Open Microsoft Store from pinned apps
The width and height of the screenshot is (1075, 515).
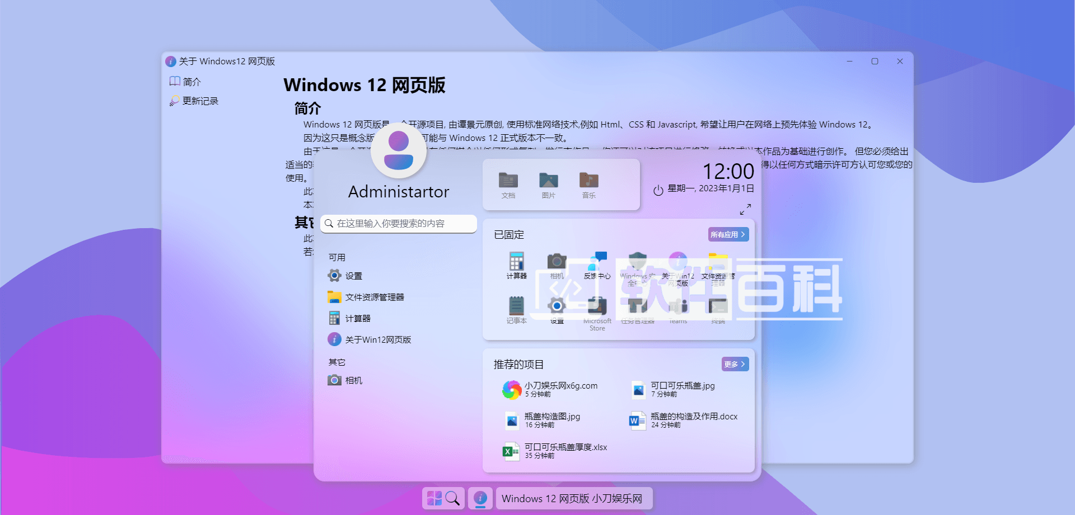[x=597, y=314]
